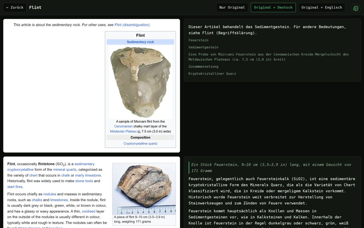Image resolution: width=364 pixels, height=228 pixels.
Task: Follow the limestones link
Action: point(59,200)
